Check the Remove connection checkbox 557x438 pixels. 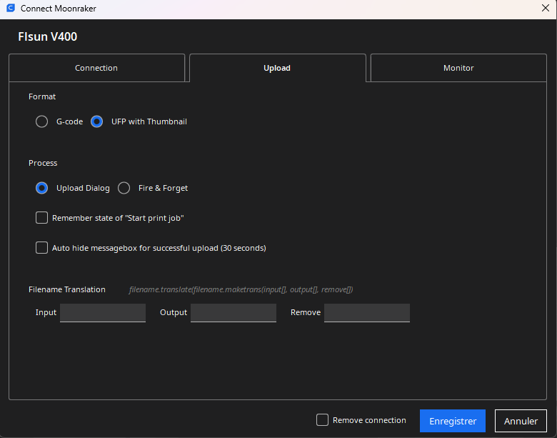point(322,420)
